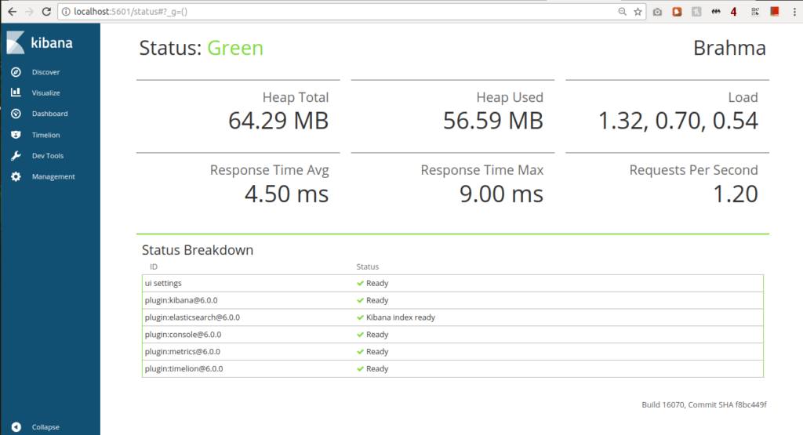Bookmark page with star icon
The width and height of the screenshot is (803, 435).
(638, 11)
